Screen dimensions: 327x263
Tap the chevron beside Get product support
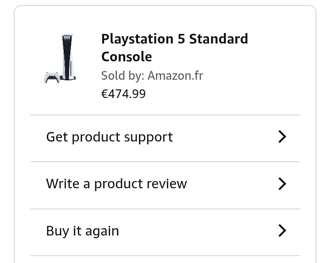tap(282, 137)
